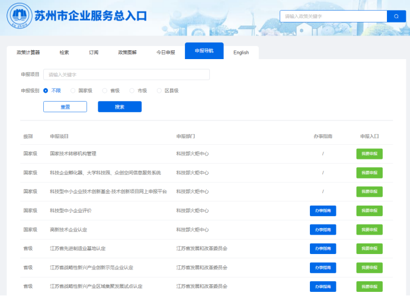Switch to the 政策计算器 tab
Viewport: 410px width, 296px height.
click(x=28, y=52)
